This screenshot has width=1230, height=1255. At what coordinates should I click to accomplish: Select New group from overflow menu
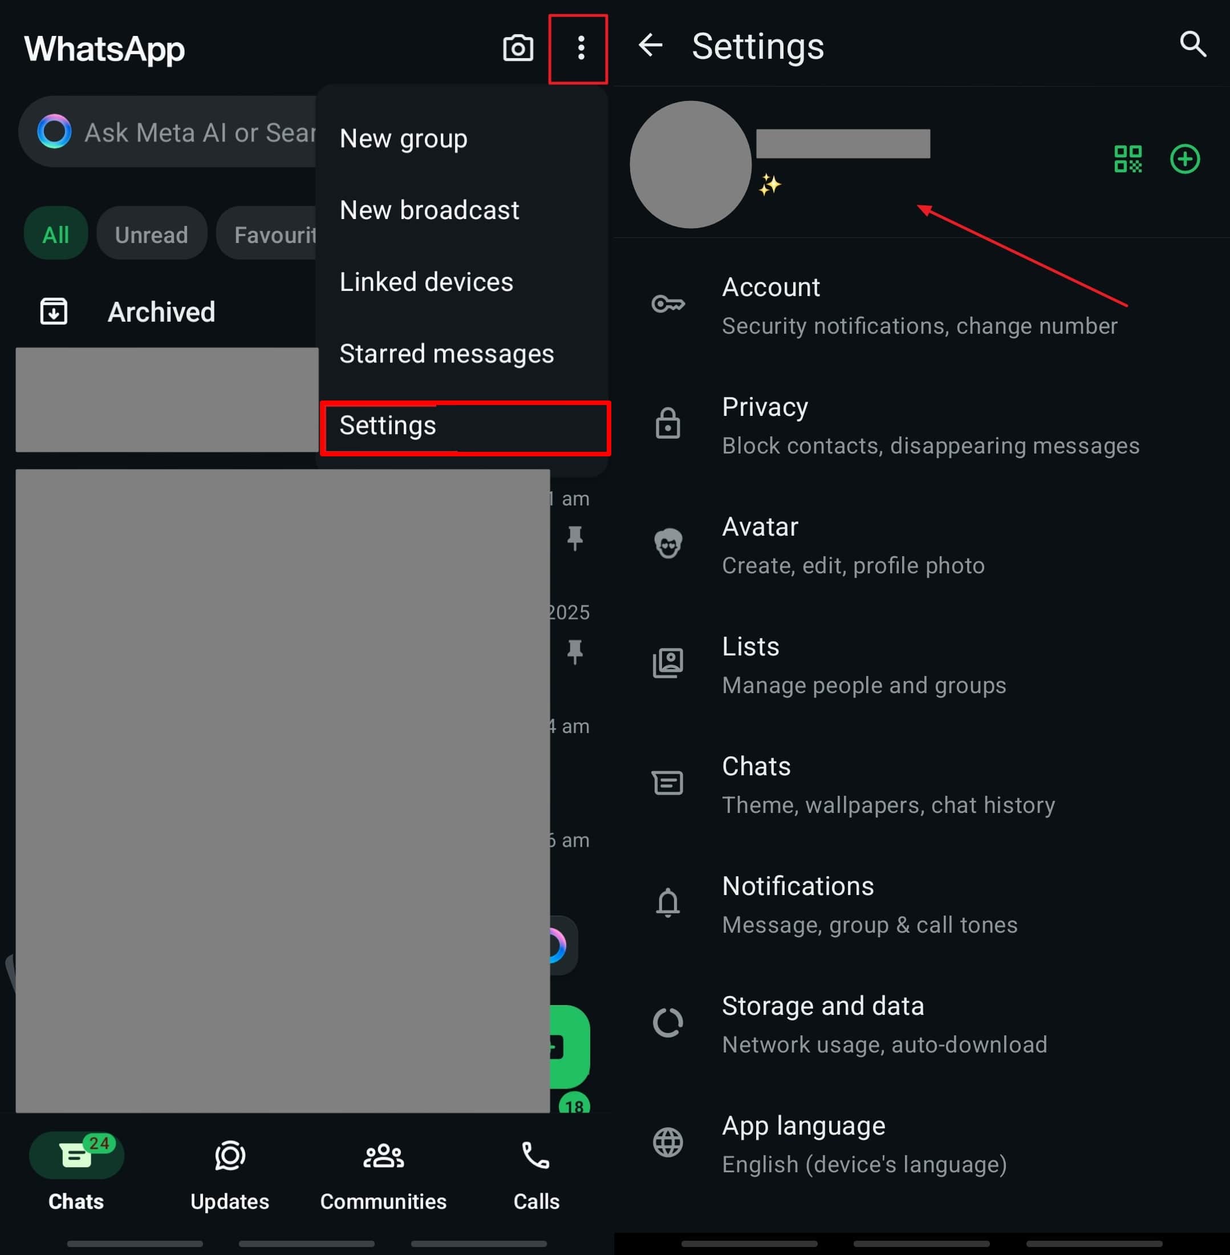point(463,138)
